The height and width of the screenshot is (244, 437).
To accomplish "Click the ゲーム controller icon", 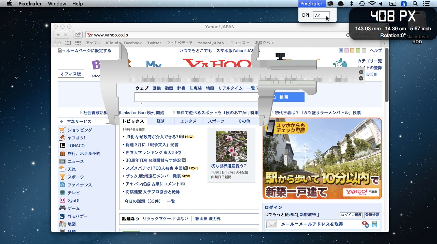I will point(62,208).
